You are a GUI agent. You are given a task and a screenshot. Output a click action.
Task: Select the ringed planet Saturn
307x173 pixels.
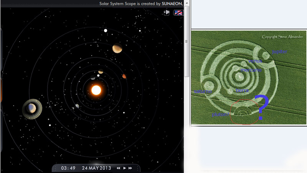coord(32,109)
